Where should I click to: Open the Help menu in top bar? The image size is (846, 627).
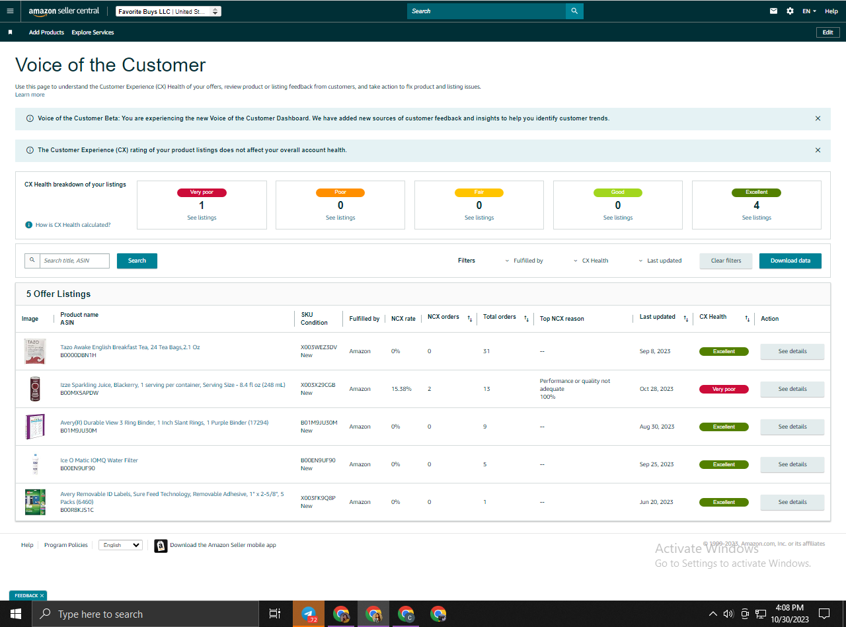point(831,11)
